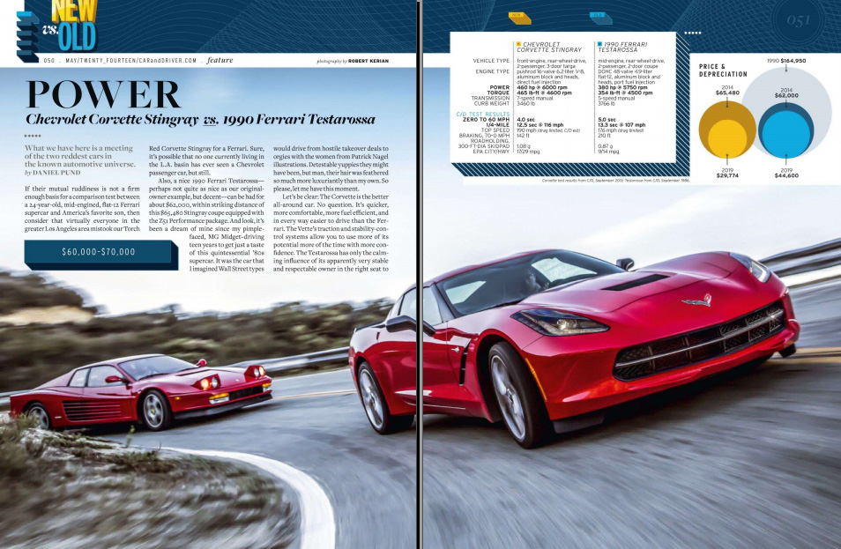Viewport: 841px width, 549px height.
Task: Click the 'POWER' row label in the specs table
Action: pyautogui.click(x=499, y=87)
